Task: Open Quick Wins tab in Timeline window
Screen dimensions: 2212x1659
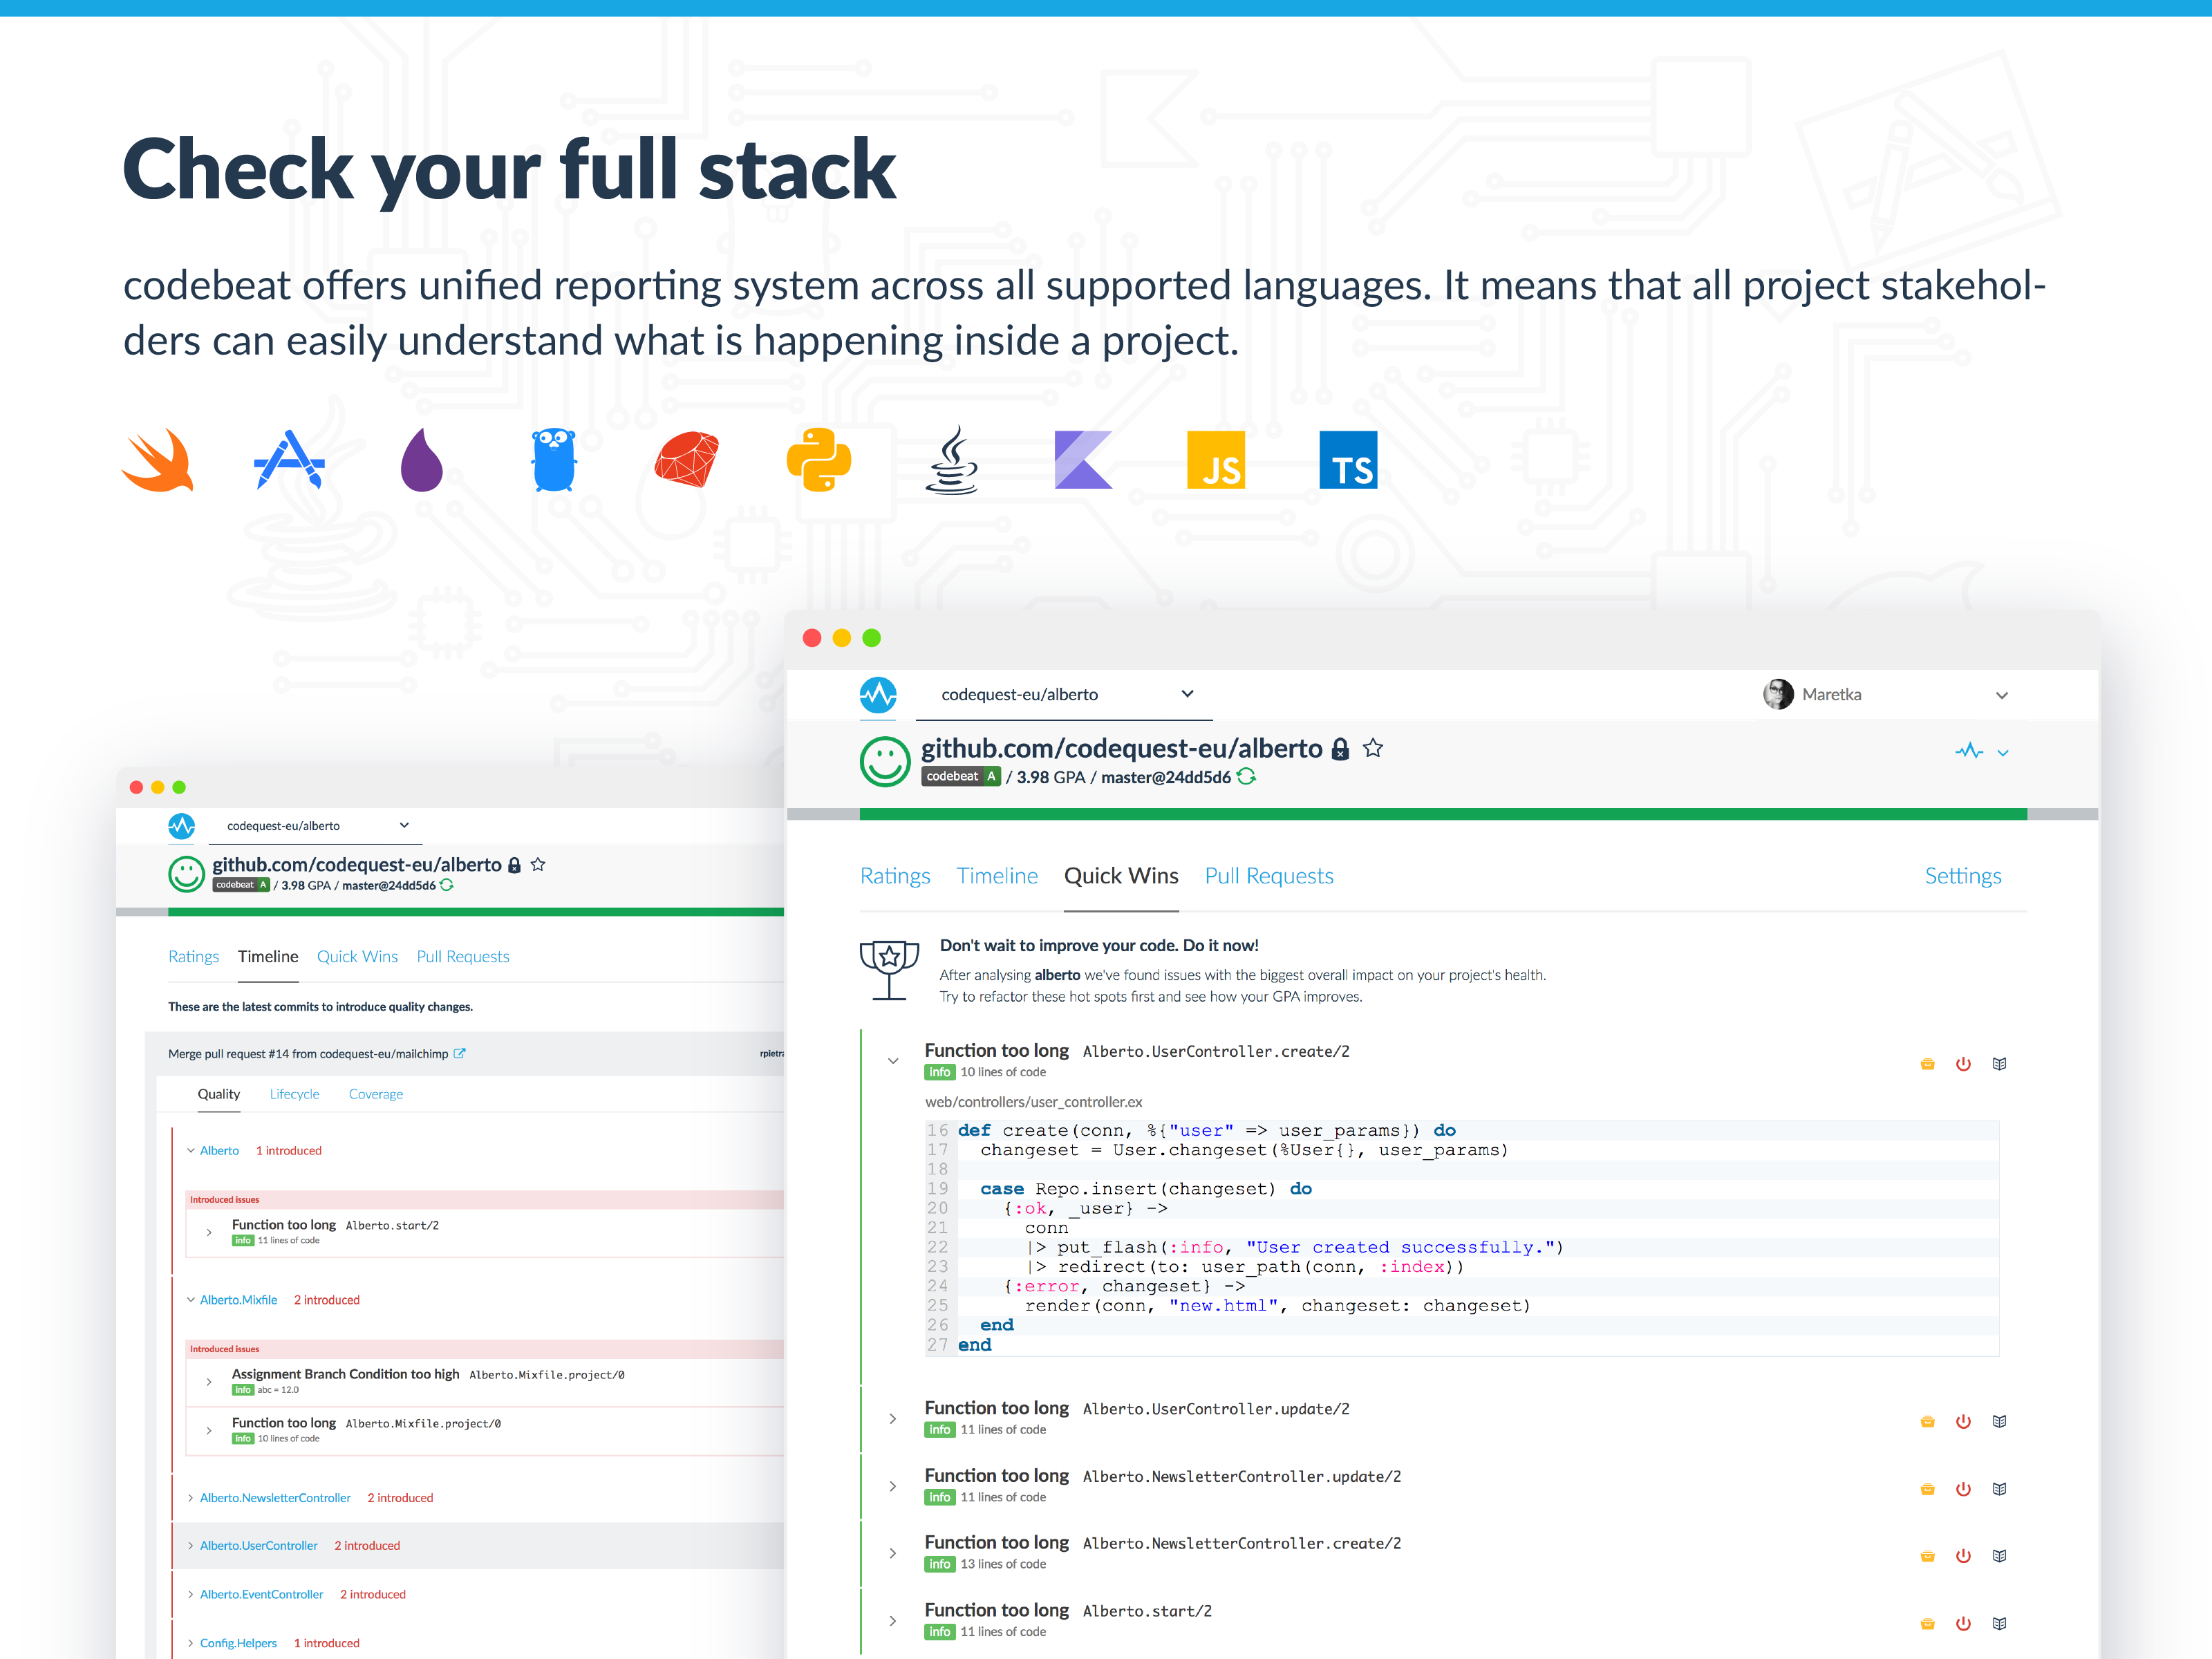Action: point(357,957)
